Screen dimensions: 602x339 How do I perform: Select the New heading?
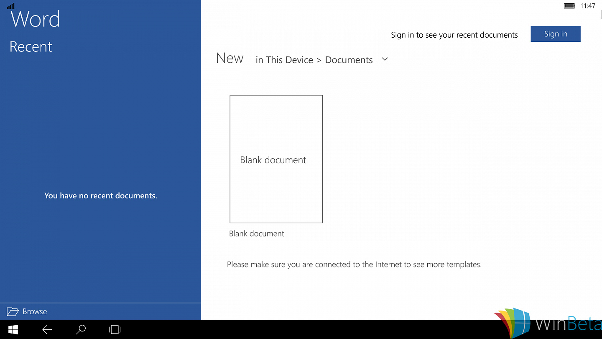pyautogui.click(x=230, y=58)
